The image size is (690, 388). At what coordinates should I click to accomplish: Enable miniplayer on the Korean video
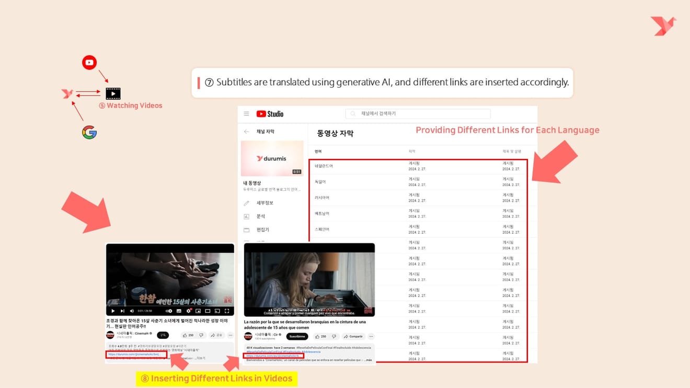pos(198,311)
